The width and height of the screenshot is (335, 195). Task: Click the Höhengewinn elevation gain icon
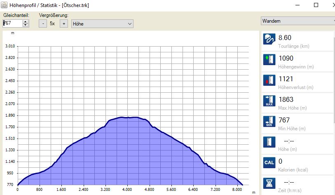click(x=269, y=60)
